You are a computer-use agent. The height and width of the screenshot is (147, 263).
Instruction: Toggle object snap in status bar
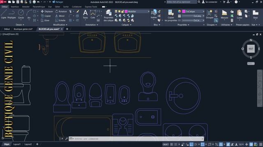(203, 144)
